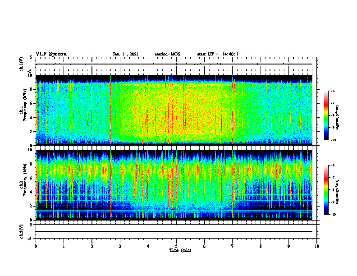
Task: Click the "1" tick on the time axis
Action: (64, 246)
